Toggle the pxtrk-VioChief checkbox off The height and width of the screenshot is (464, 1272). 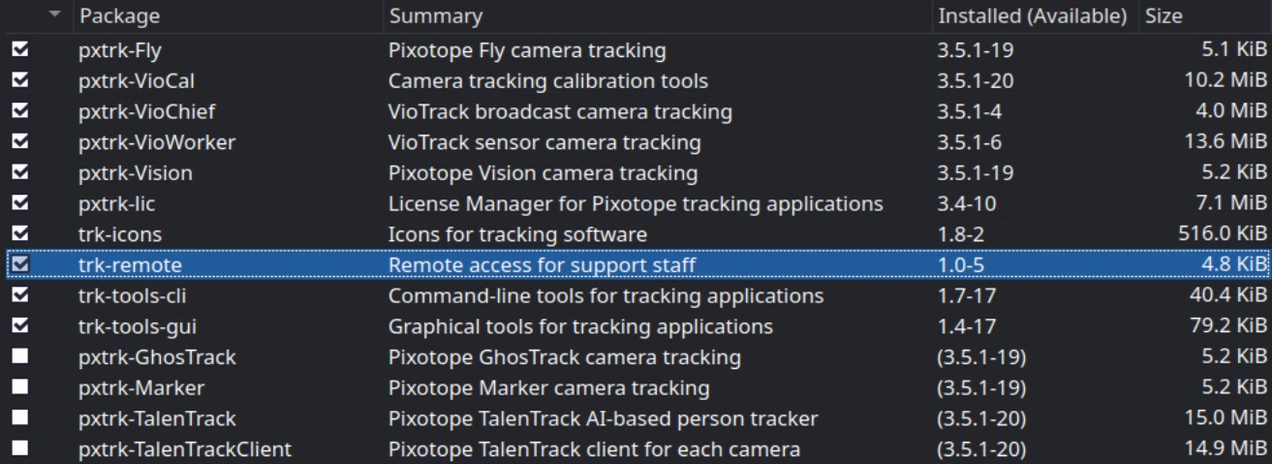tap(19, 111)
